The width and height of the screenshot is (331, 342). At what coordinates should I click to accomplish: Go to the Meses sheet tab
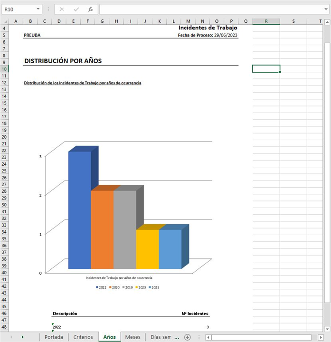click(x=132, y=337)
